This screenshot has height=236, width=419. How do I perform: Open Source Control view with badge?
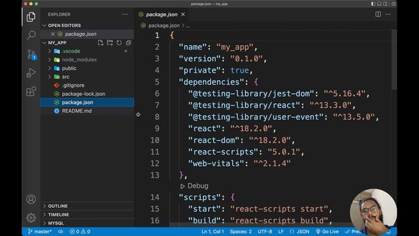(x=31, y=54)
